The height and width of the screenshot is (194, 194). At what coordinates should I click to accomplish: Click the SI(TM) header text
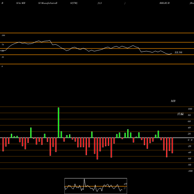click(74, 3)
